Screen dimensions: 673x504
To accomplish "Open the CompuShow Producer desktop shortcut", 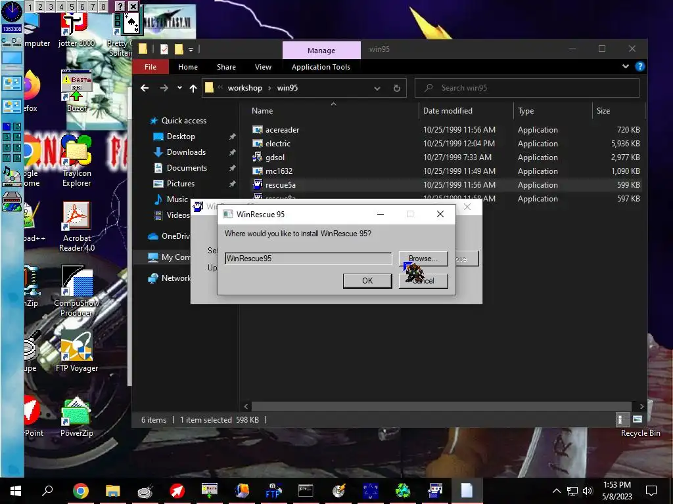I will coord(76,291).
